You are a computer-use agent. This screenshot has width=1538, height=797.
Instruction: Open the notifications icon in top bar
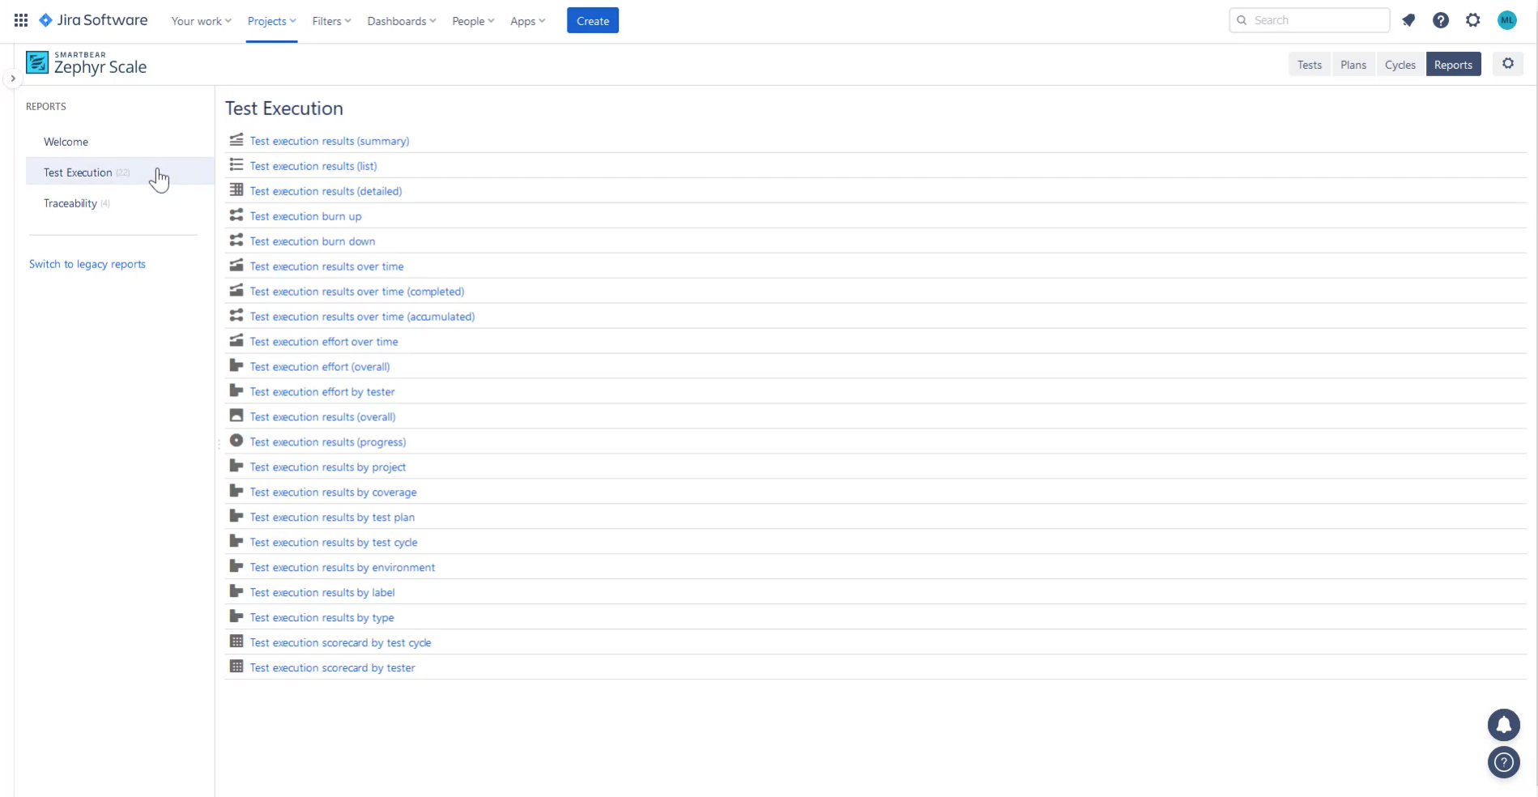(x=1408, y=20)
